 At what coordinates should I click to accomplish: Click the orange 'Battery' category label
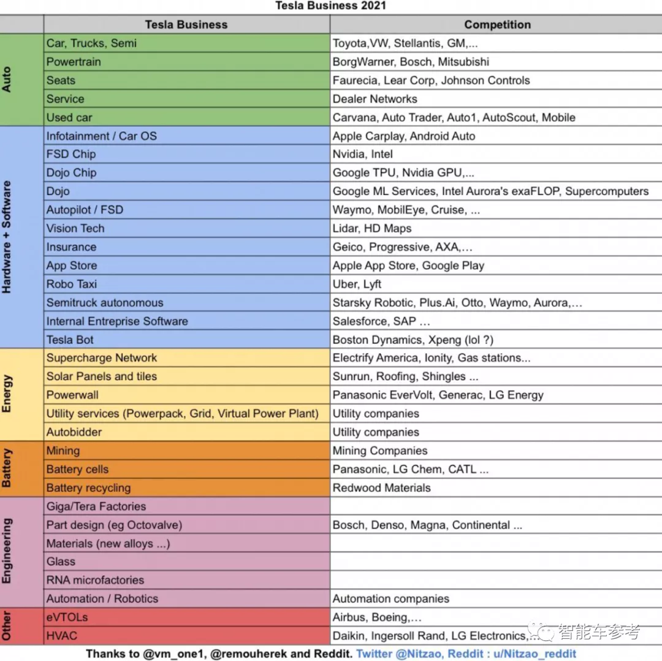[7, 469]
